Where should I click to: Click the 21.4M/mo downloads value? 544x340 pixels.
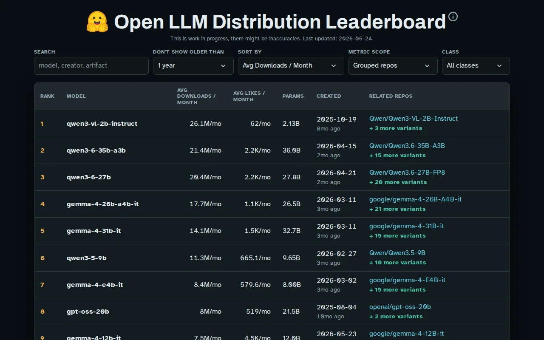[205, 150]
